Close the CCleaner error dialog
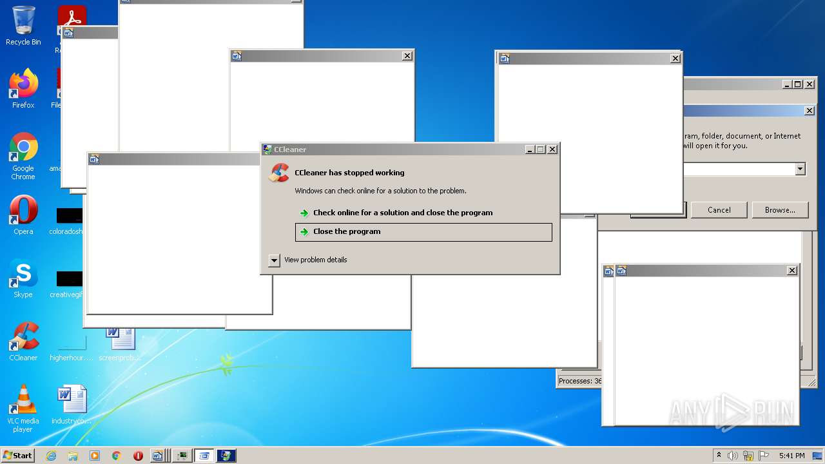The height and width of the screenshot is (464, 825). pyautogui.click(x=552, y=149)
